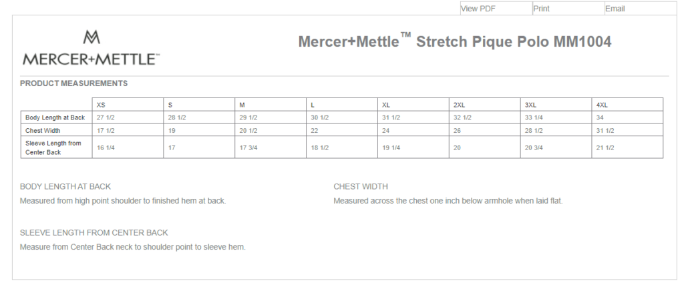This screenshot has width=688, height=289.
Task: Select the L size chest width value 22
Action: 314,130
